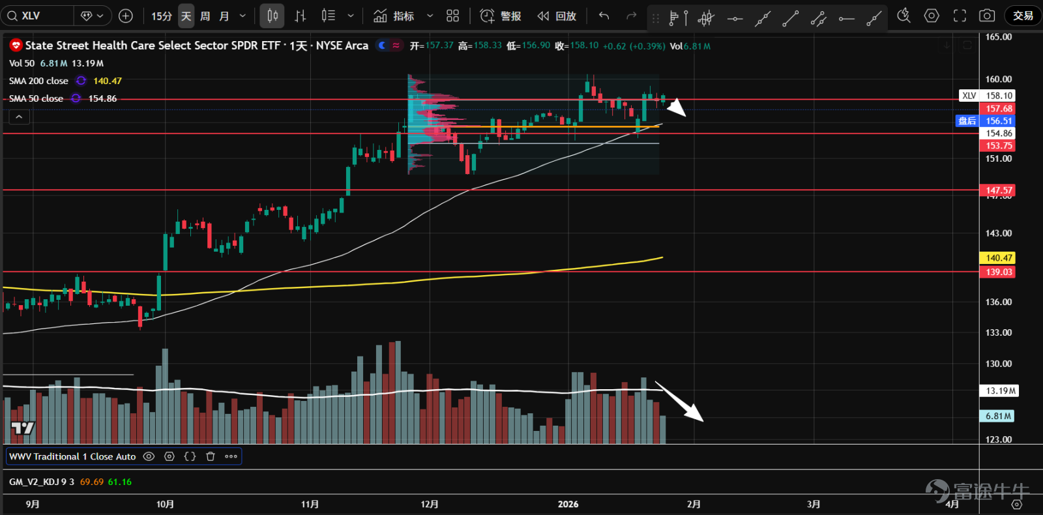Open the diamond symbol-type dropdown
This screenshot has height=515, width=1043.
coord(92,16)
